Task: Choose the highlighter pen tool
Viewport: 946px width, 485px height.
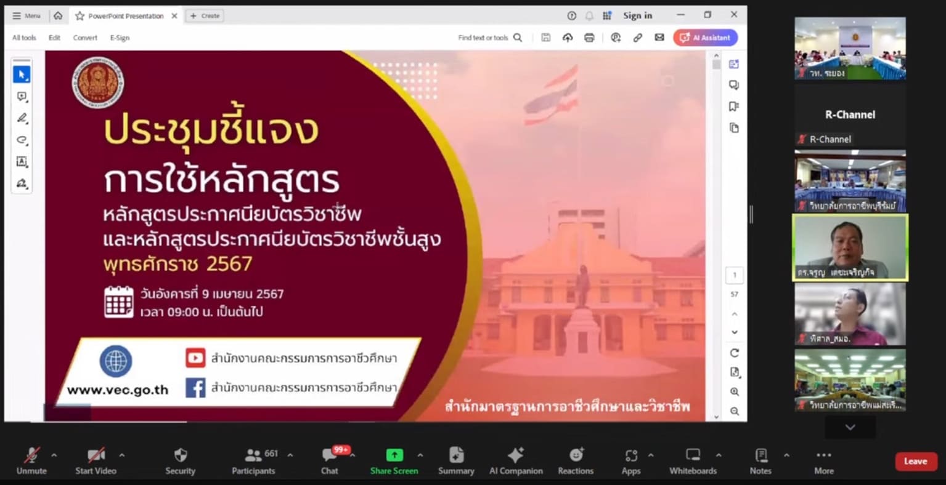Action: 22,118
